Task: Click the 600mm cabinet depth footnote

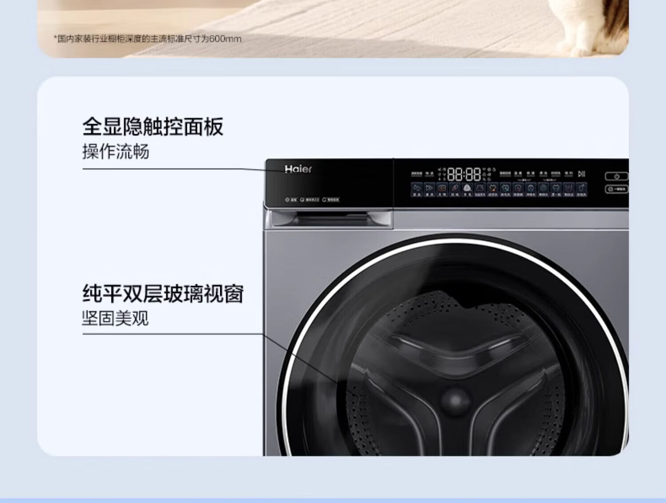Action: pyautogui.click(x=148, y=39)
